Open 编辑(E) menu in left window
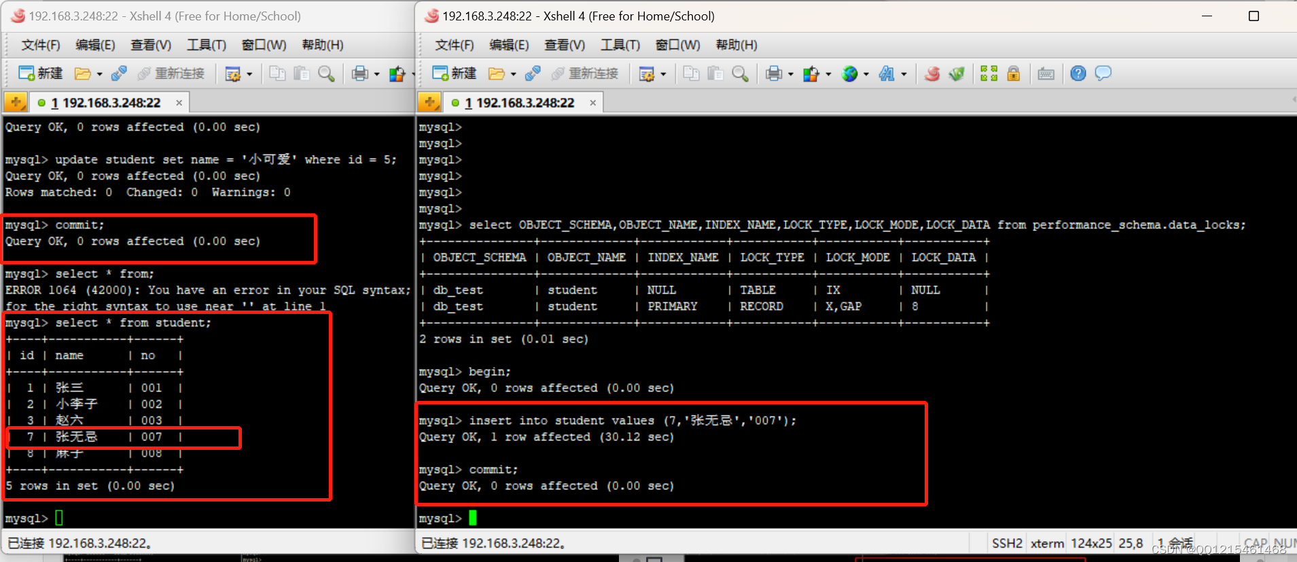Screen dimensions: 1297x562 (x=95, y=45)
